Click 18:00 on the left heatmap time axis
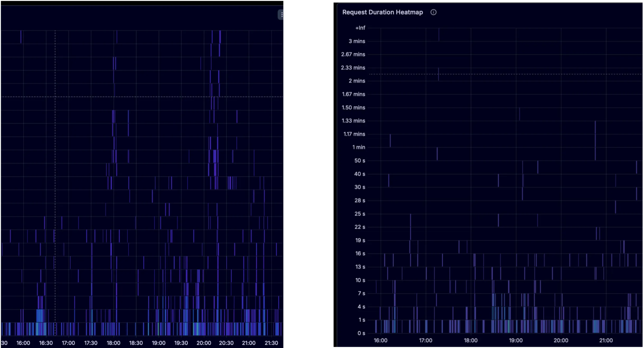Image resolution: width=643 pixels, height=348 pixels. [x=114, y=343]
